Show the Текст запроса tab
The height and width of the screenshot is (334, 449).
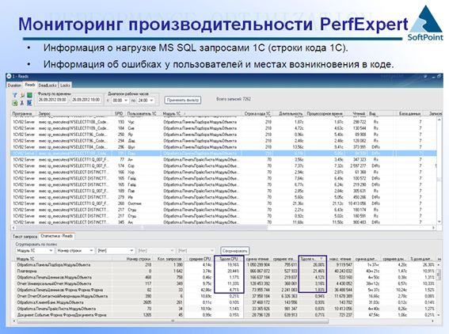click(x=25, y=237)
